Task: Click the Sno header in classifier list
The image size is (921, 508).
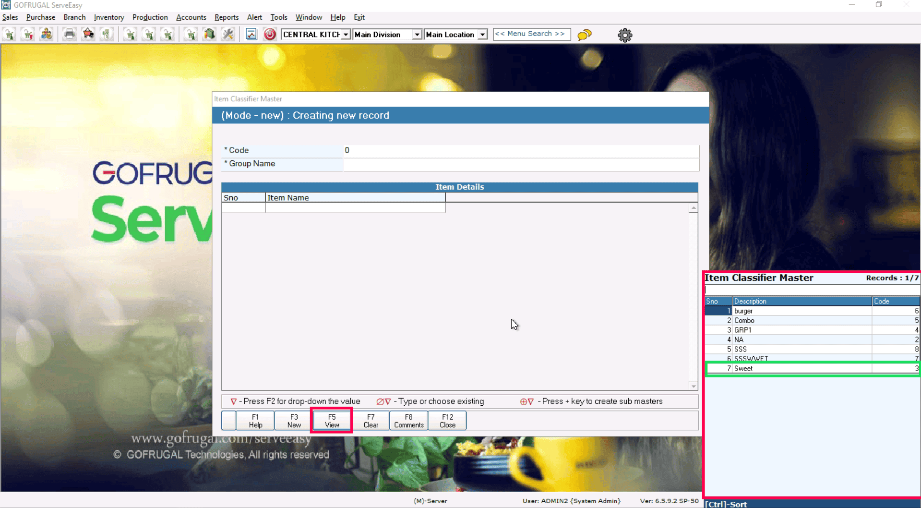Action: [718, 302]
